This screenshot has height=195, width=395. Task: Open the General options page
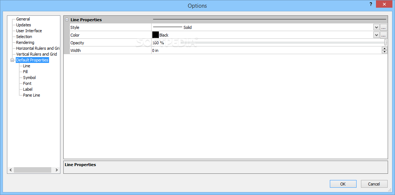click(23, 19)
